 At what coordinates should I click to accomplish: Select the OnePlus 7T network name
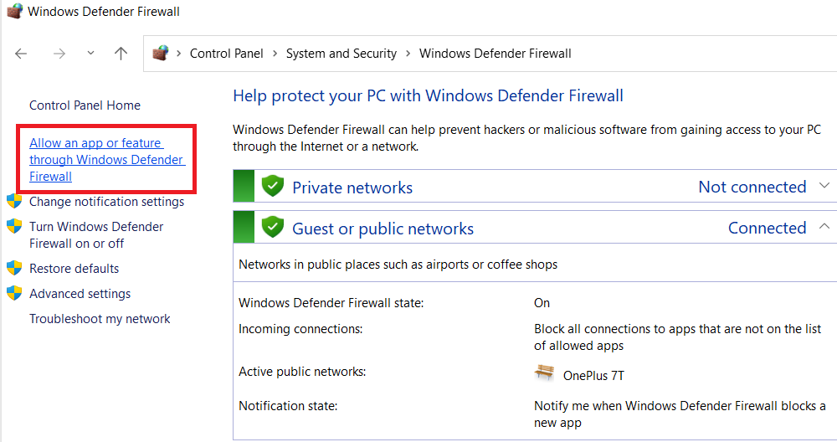coord(593,376)
